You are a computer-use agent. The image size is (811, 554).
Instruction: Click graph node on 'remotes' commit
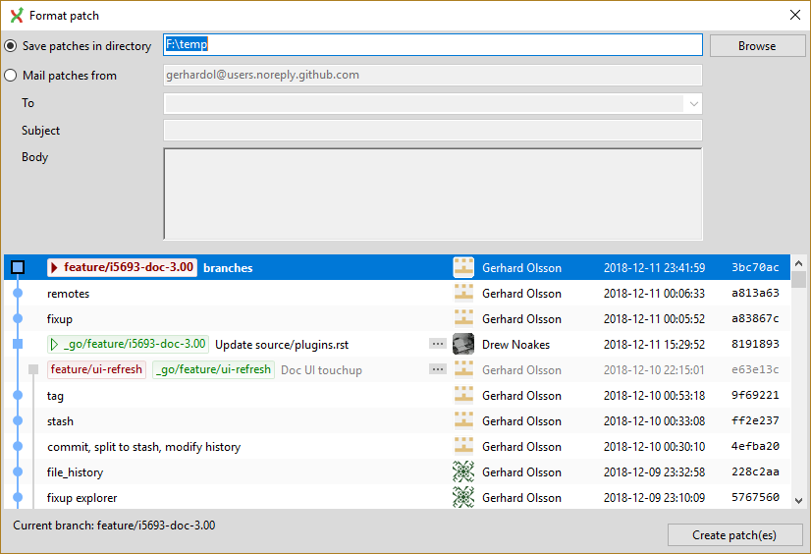[x=18, y=293]
